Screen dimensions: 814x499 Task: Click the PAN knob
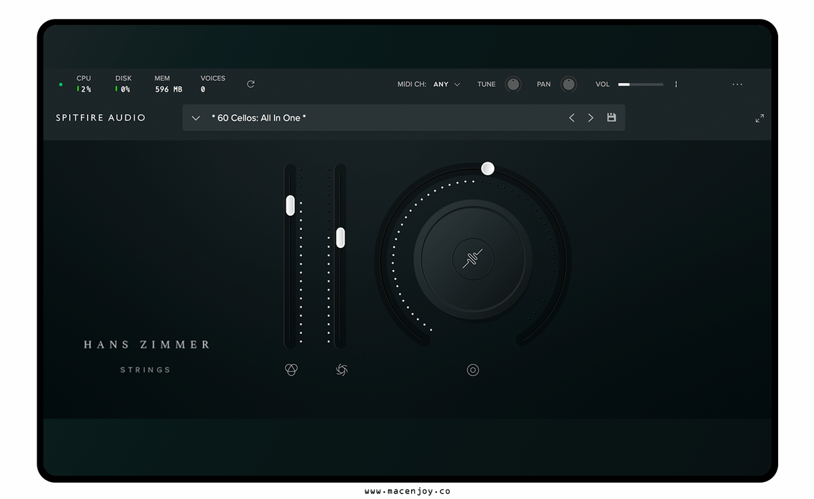point(568,84)
